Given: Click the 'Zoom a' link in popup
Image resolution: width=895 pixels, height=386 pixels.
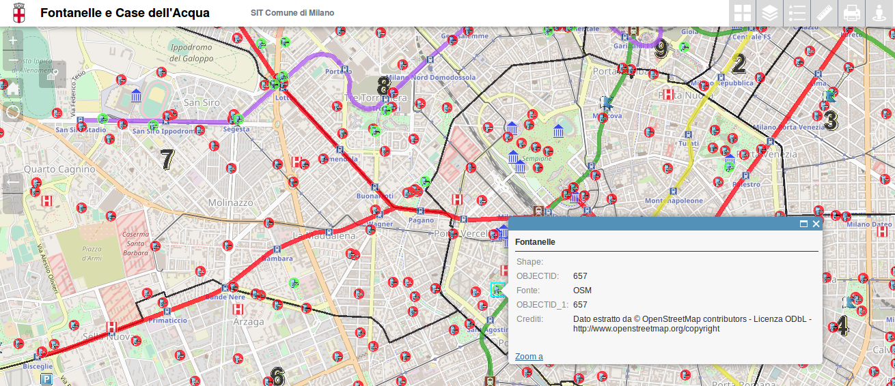Looking at the screenshot, I should [529, 356].
